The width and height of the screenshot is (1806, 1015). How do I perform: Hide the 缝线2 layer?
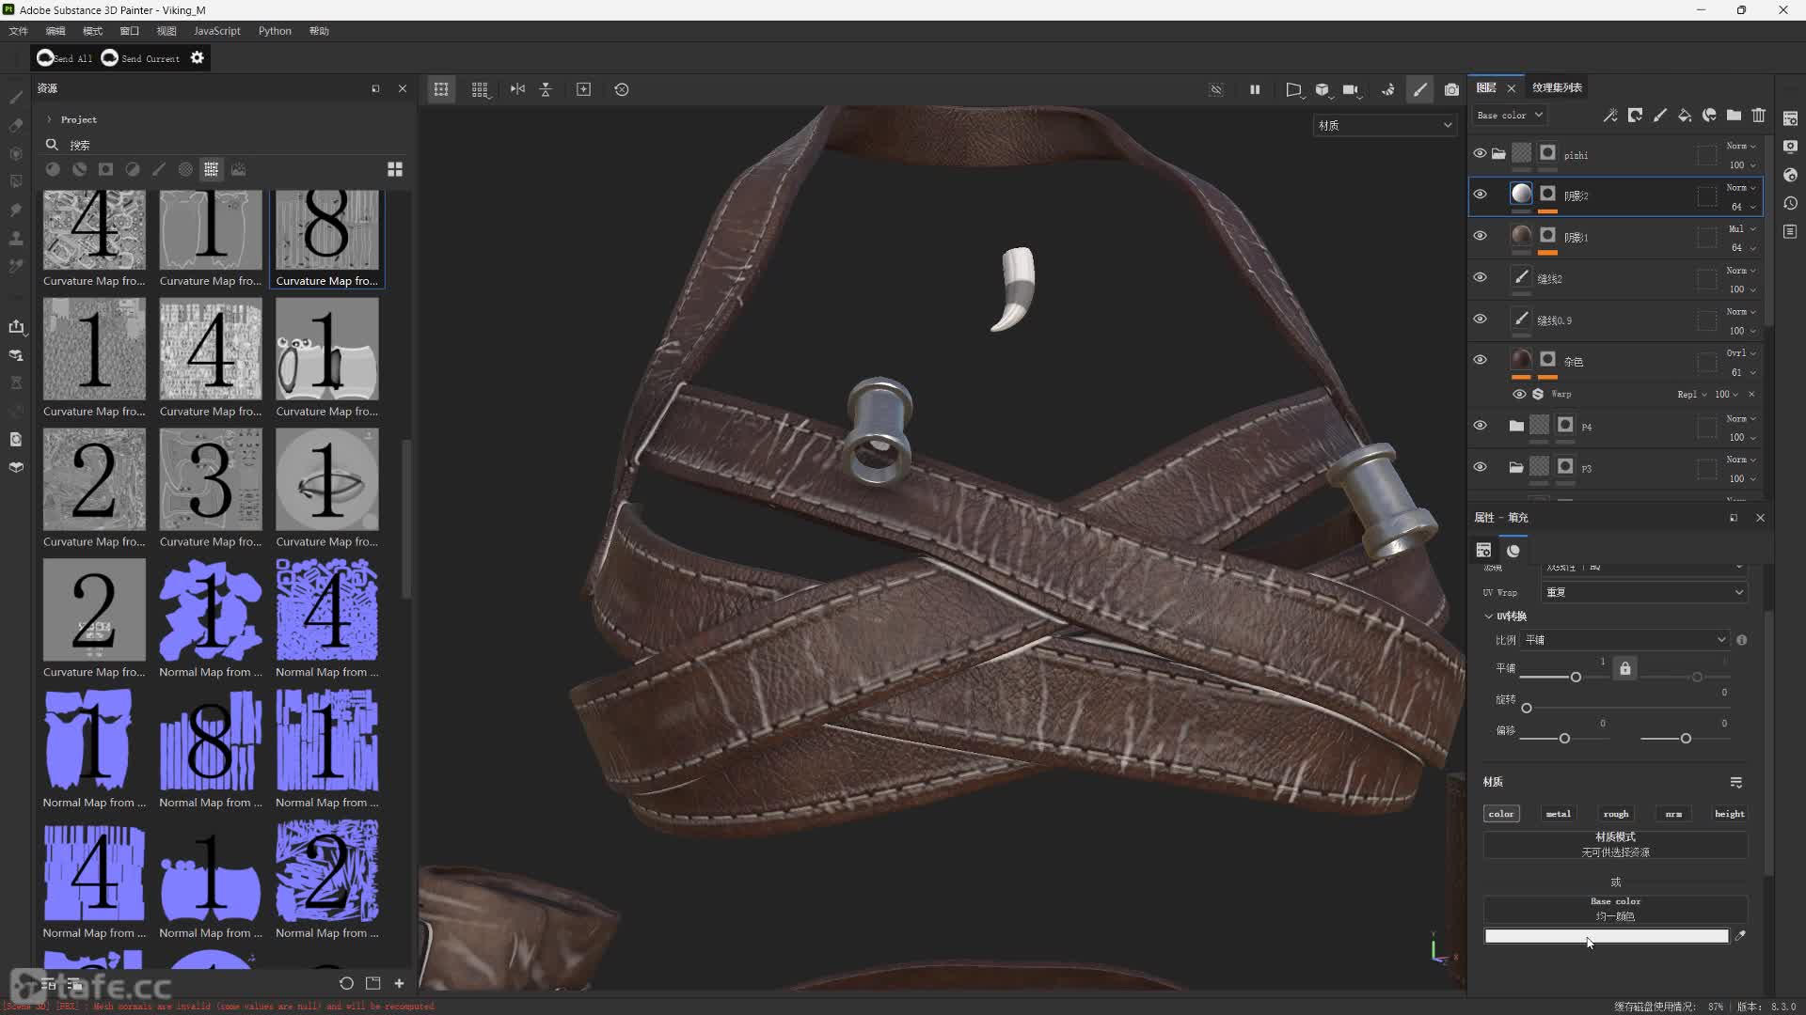coord(1480,277)
